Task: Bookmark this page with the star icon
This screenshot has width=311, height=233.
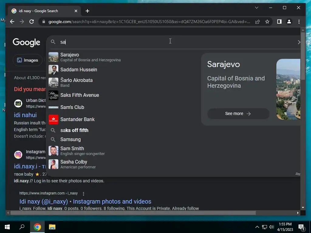Action: 267,22
